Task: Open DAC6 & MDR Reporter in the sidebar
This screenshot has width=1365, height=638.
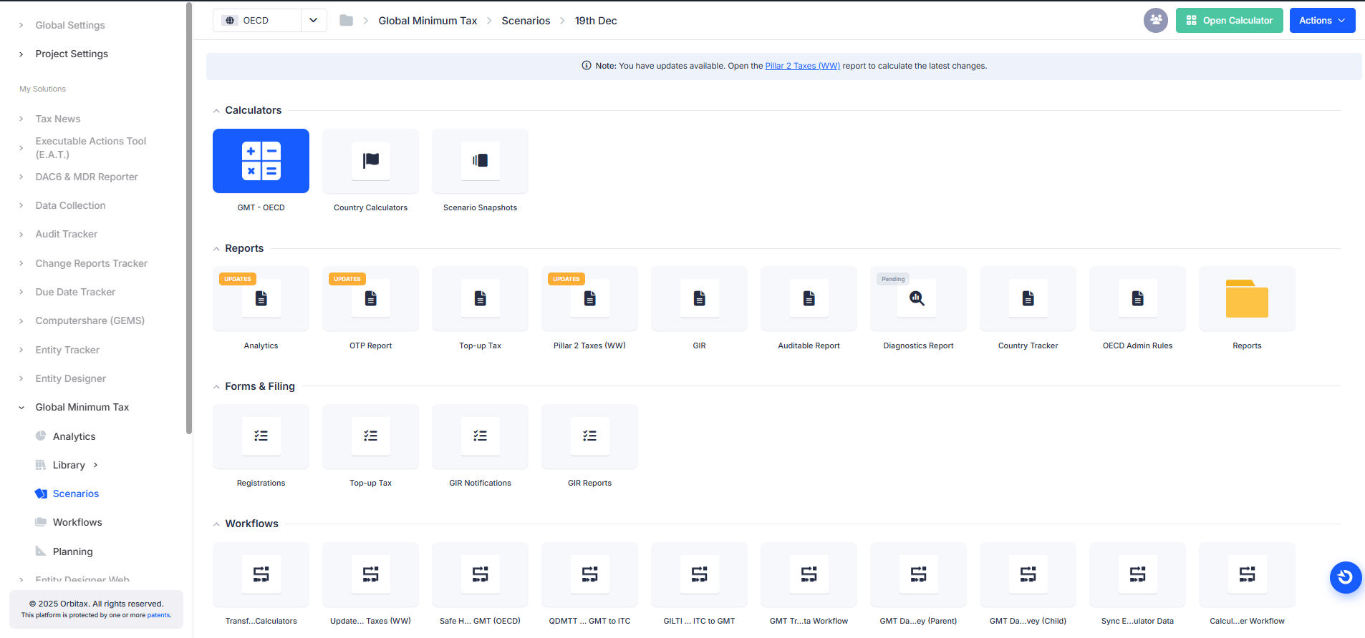Action: [x=87, y=177]
